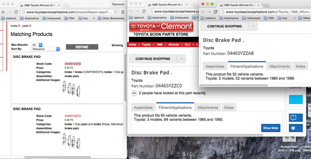Reload the page in the right browser window
Screen dimensions: 311x159
click(x=215, y=12)
